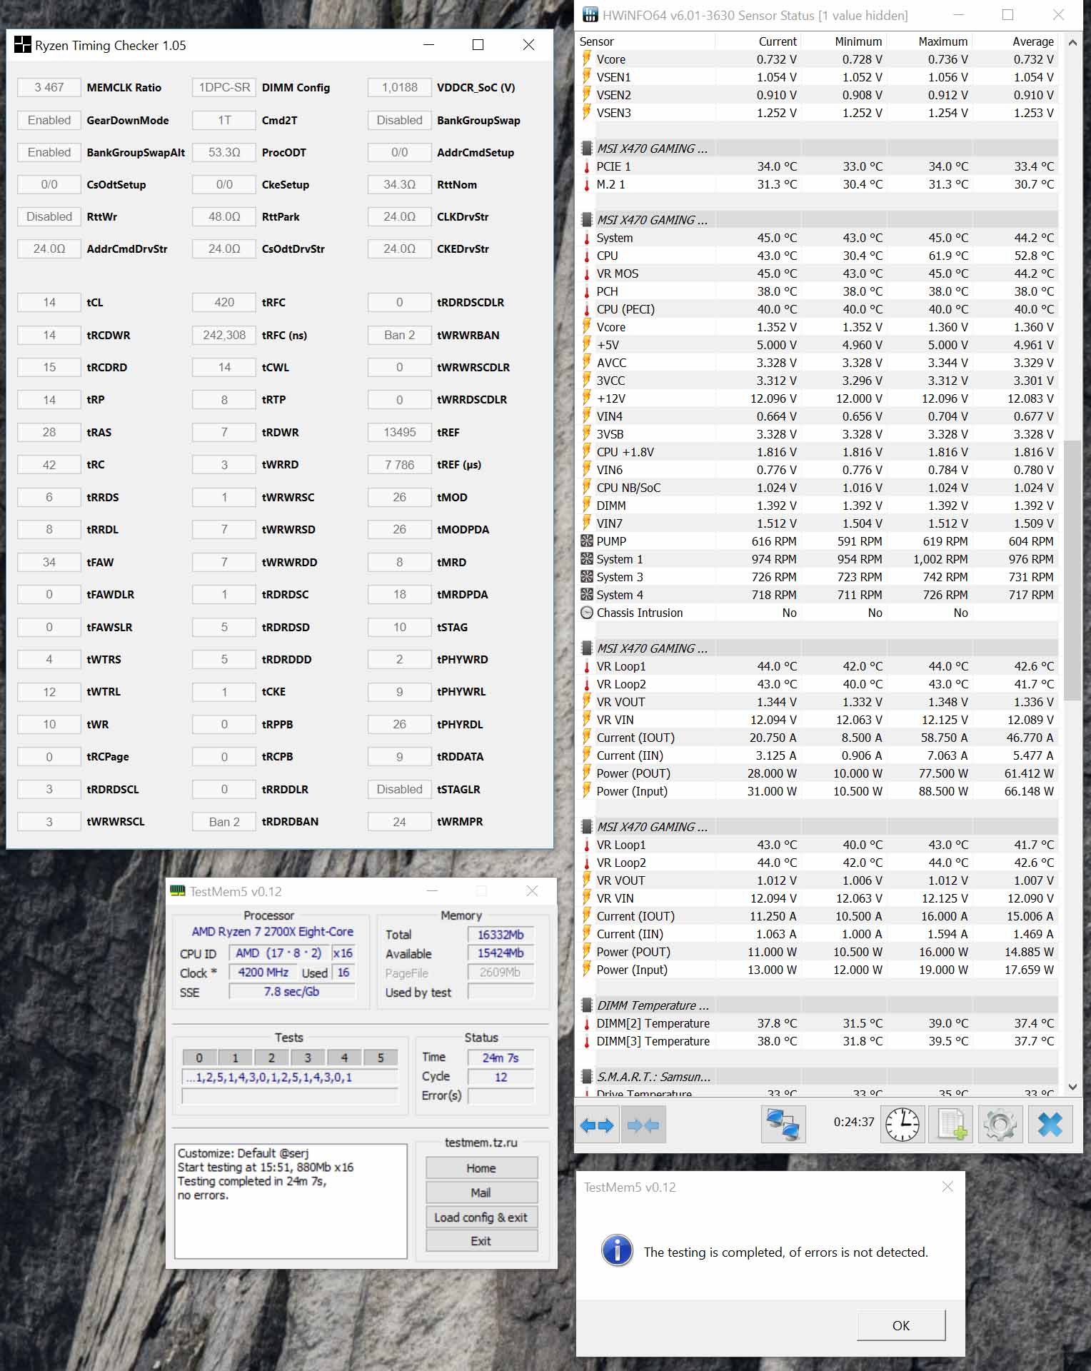Click the S.M.A.R.T. group drive icon
1091x1371 pixels.
(x=587, y=1077)
